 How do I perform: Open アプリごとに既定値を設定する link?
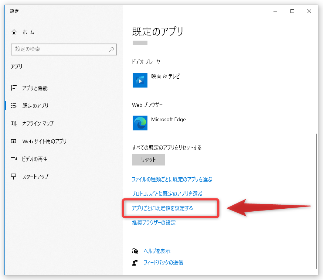click(162, 208)
